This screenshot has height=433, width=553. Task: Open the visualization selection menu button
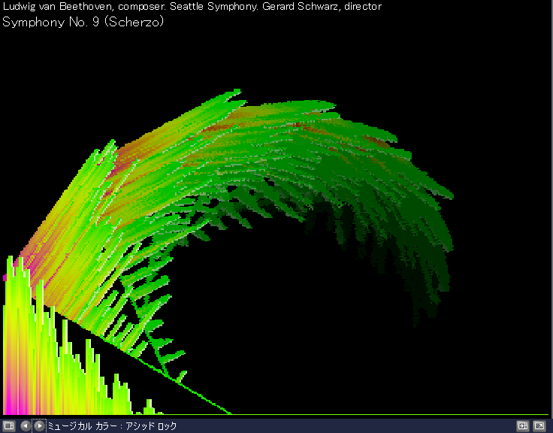tap(9, 425)
